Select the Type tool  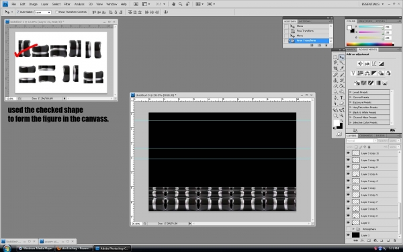(x=342, y=97)
